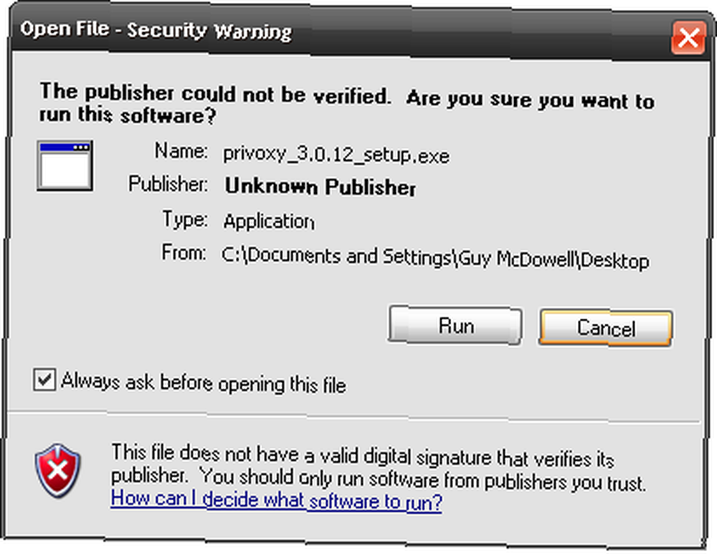The width and height of the screenshot is (717, 554).
Task: Click the red shield warning icon
Action: pos(57,470)
